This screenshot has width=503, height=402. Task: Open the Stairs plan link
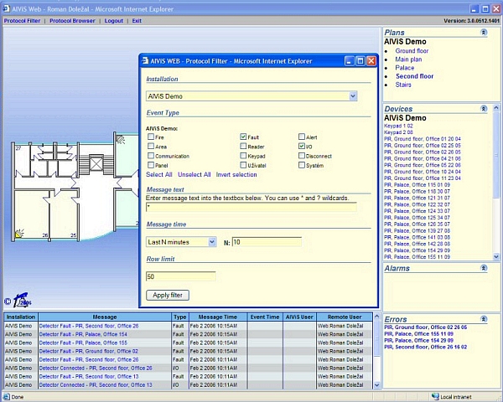tap(403, 85)
